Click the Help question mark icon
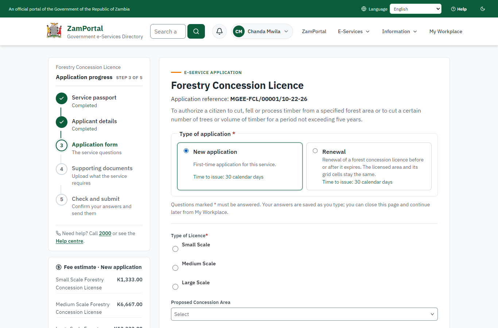Screen dimensions: 498x328 (x=453, y=9)
